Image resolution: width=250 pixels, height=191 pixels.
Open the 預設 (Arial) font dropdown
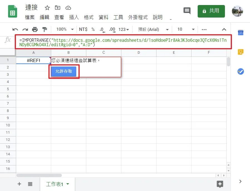pos(153,30)
